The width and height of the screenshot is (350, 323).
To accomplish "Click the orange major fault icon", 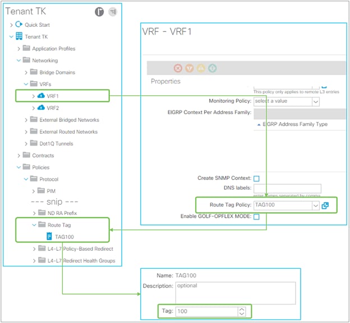I will point(190,68).
